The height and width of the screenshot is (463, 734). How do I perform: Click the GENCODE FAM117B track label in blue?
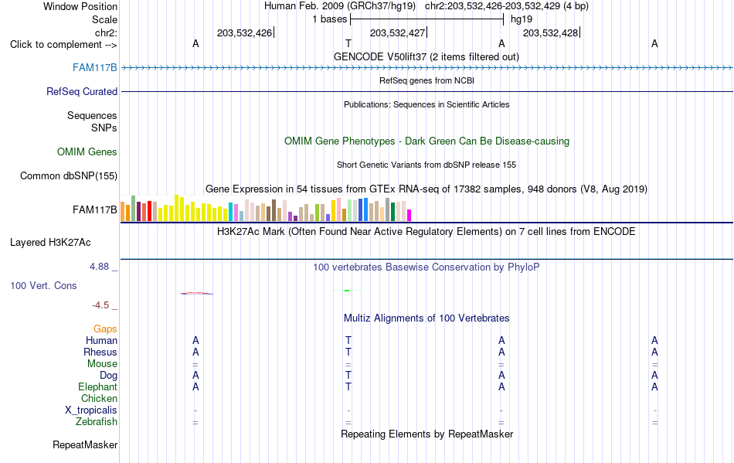[x=94, y=68]
